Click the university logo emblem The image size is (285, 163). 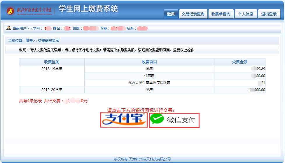(x=10, y=11)
